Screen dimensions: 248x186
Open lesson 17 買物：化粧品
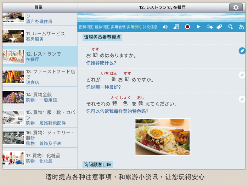coord(40,158)
